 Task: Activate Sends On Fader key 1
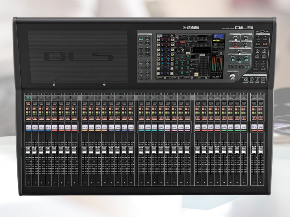(141, 39)
